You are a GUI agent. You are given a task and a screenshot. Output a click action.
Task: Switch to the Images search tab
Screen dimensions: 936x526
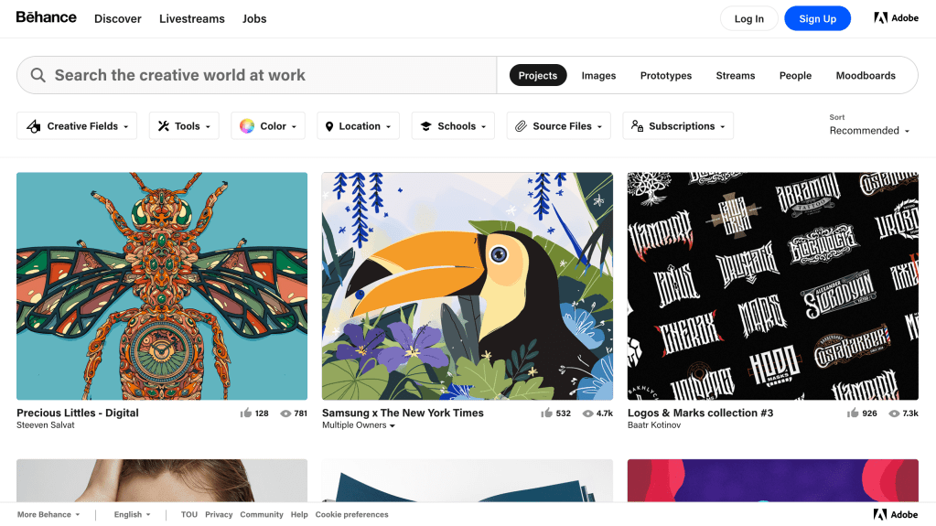[598, 76]
